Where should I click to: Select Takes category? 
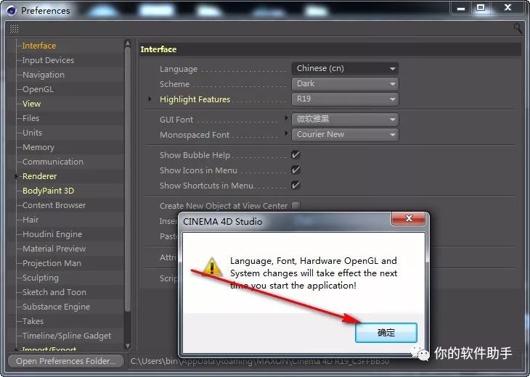point(33,321)
